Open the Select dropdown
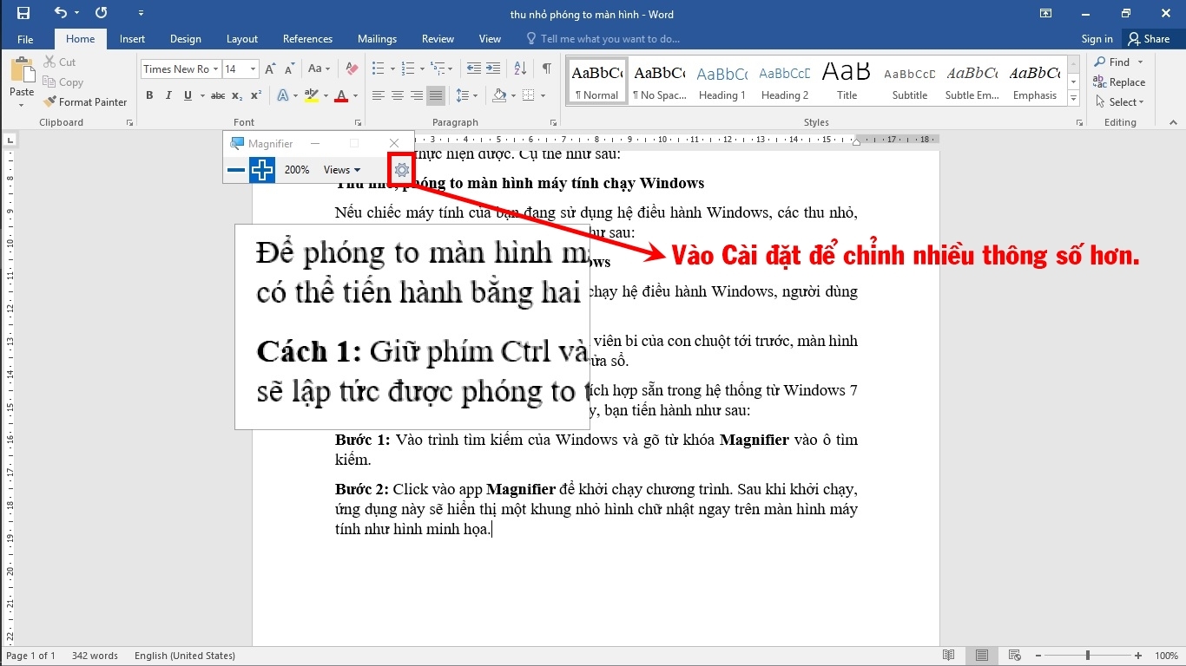The width and height of the screenshot is (1186, 666). point(1119,102)
